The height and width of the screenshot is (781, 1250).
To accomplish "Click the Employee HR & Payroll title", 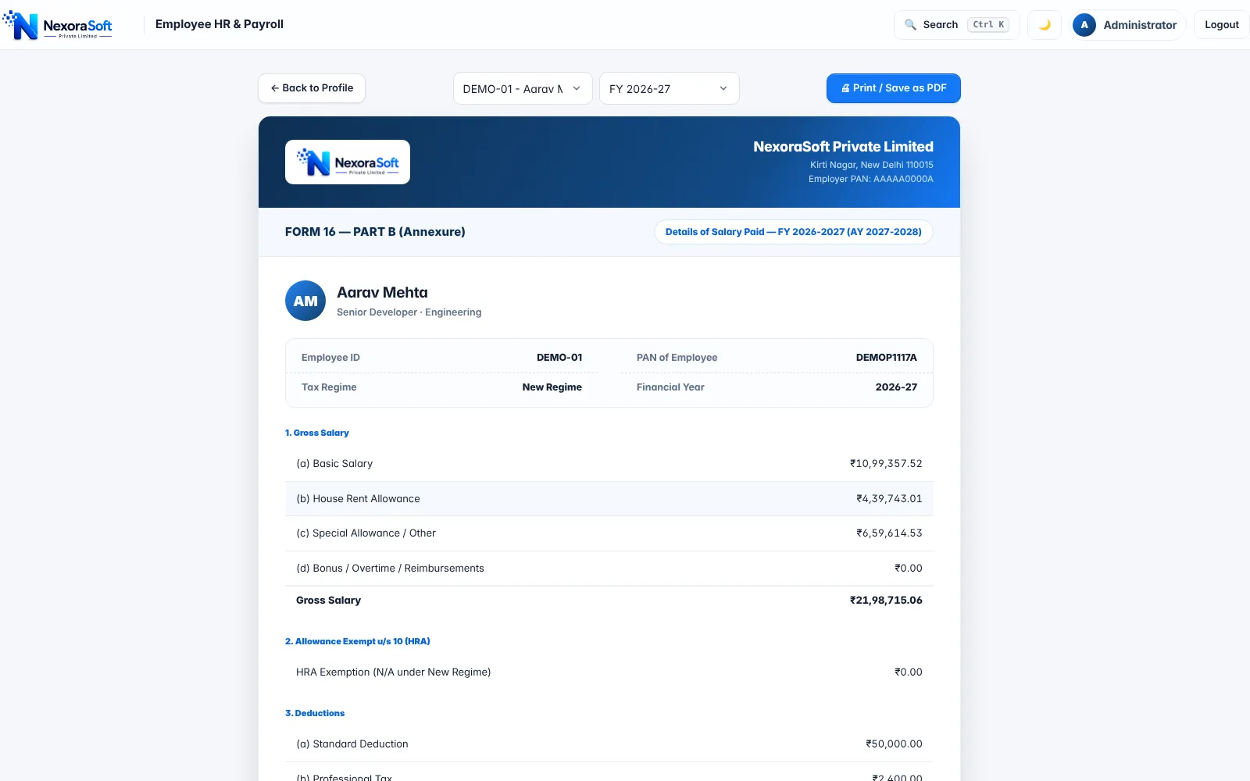I will [220, 24].
